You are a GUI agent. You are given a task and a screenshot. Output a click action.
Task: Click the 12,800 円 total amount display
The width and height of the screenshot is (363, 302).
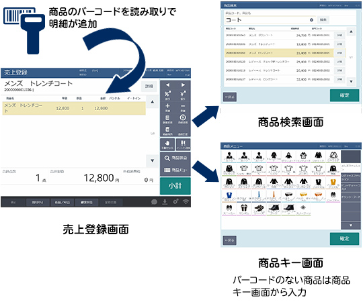click(x=102, y=178)
